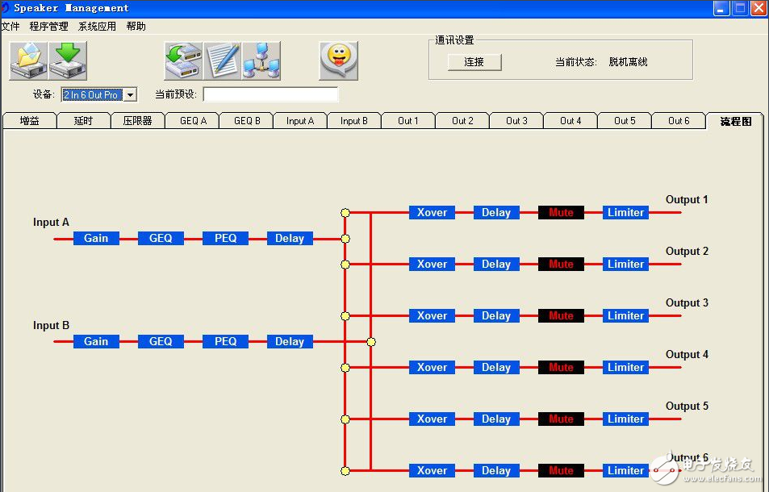
Task: Click the 当前预设 preset name field
Action: [270, 94]
